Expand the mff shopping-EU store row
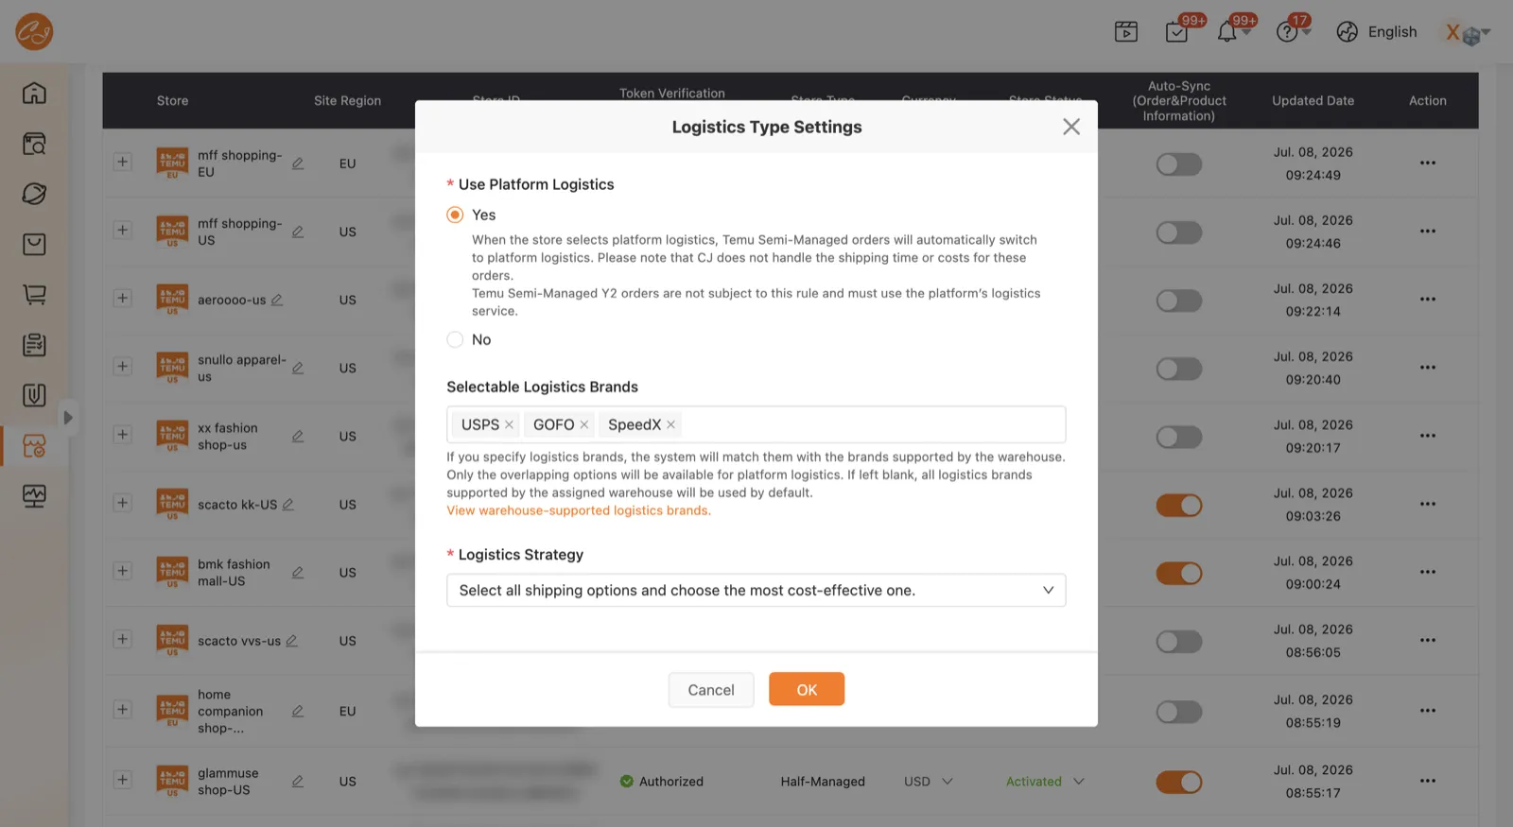Screen dimensions: 1513x827 pyautogui.click(x=122, y=162)
